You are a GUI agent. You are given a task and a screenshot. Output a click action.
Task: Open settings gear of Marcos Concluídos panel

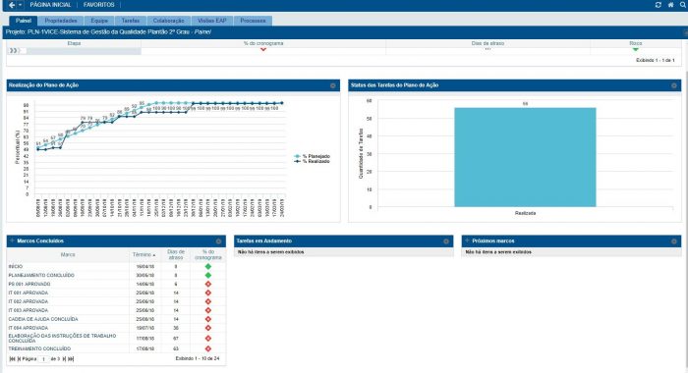[218, 241]
